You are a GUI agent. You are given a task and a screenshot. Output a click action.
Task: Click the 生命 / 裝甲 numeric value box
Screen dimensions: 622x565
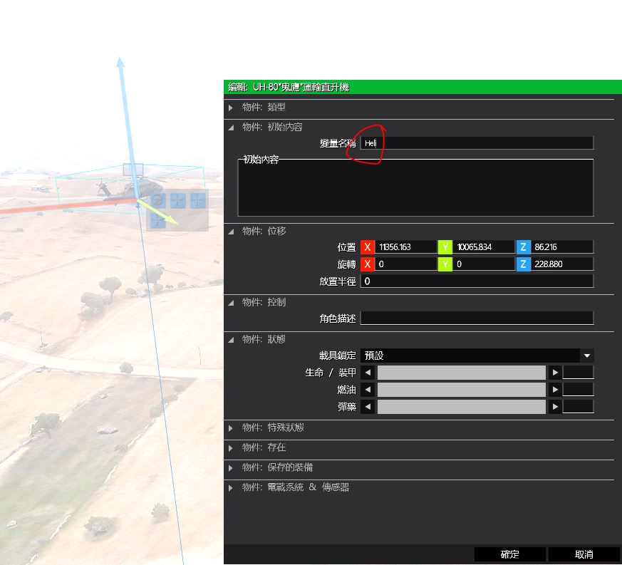pyautogui.click(x=578, y=373)
